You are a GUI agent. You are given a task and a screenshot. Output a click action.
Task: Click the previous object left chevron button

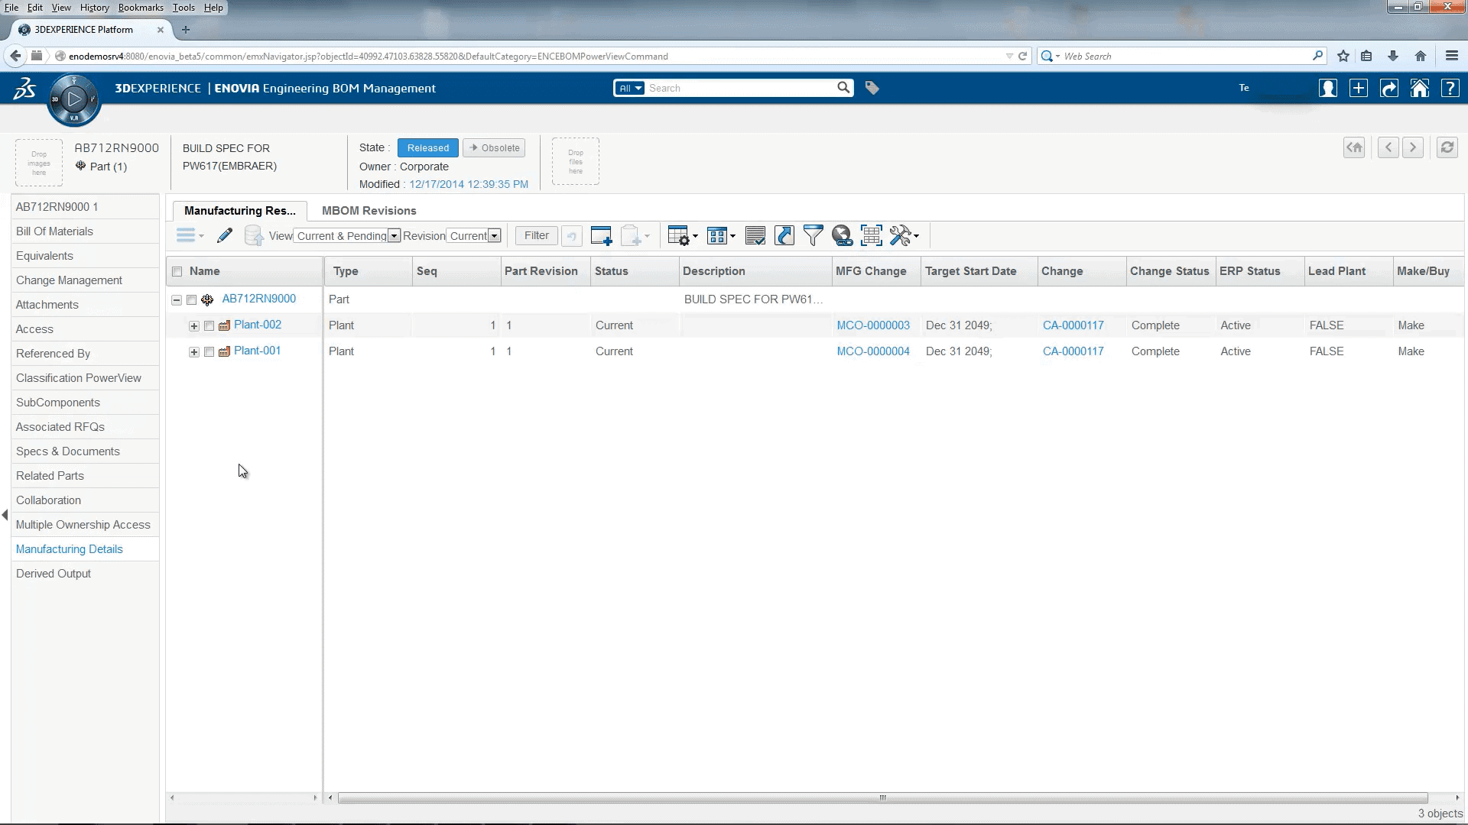click(1388, 147)
